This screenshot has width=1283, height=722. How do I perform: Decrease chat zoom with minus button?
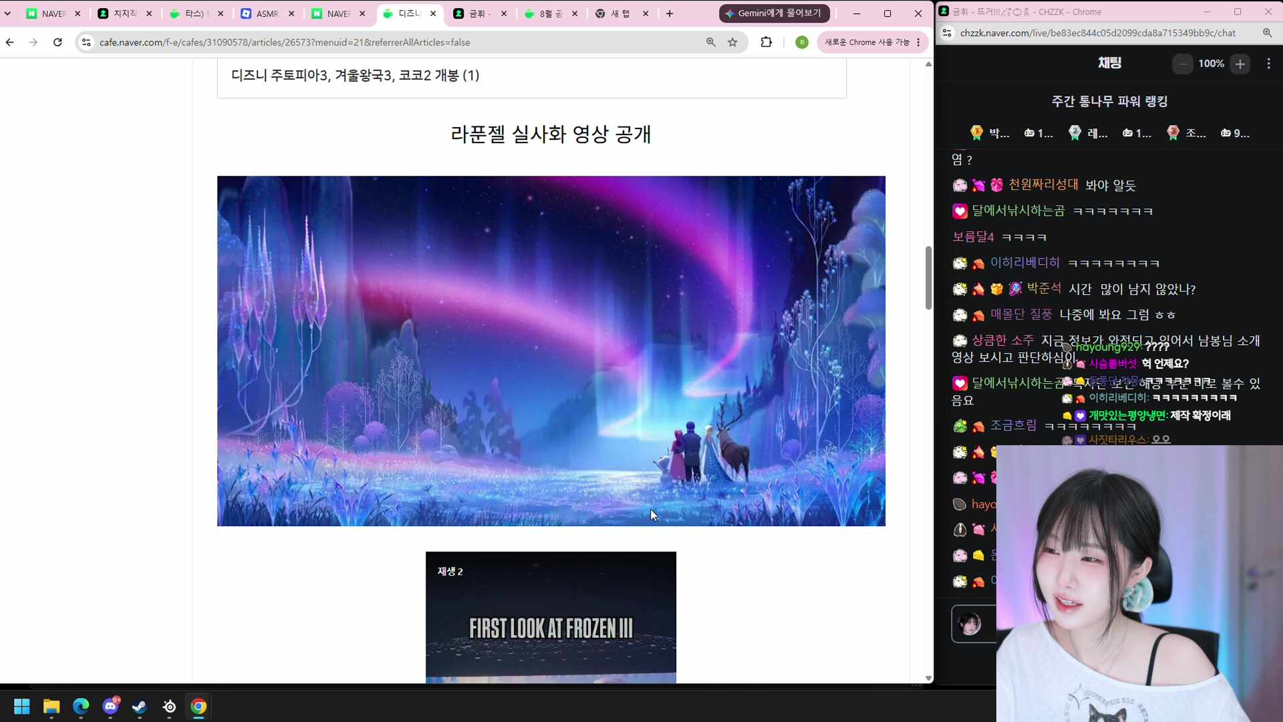tap(1182, 64)
